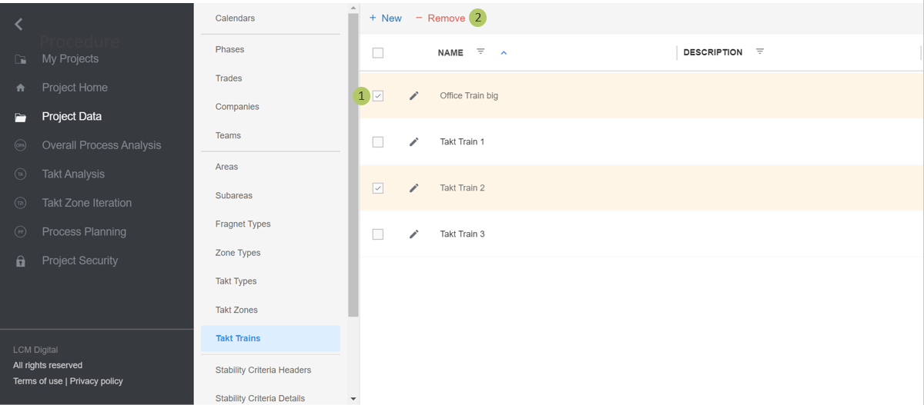Edit Takt Train 1 via pencil icon

tap(413, 142)
